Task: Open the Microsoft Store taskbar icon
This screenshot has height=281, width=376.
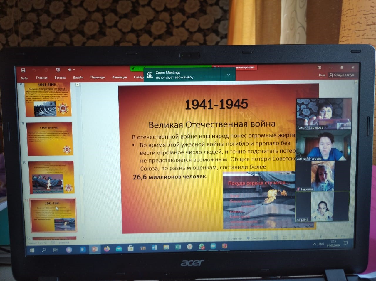Action: tap(130, 248)
